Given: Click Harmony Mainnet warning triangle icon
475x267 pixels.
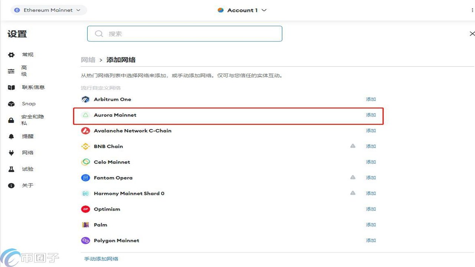Looking at the screenshot, I should [x=353, y=193].
